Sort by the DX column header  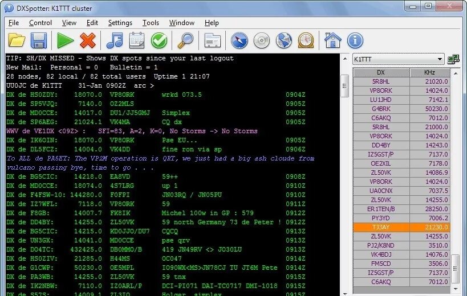[381, 72]
